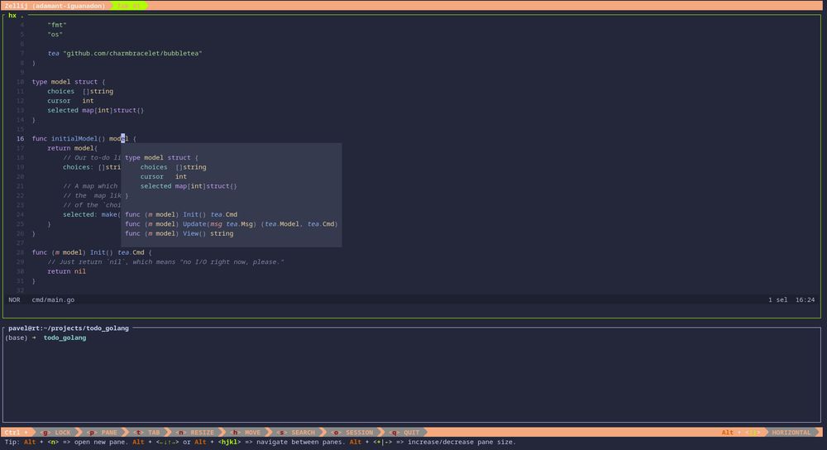Click 'cursor int' in the hover popup
This screenshot has width=827, height=450.
click(x=164, y=177)
